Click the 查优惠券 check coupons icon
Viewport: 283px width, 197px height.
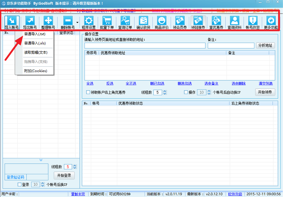[216, 22]
